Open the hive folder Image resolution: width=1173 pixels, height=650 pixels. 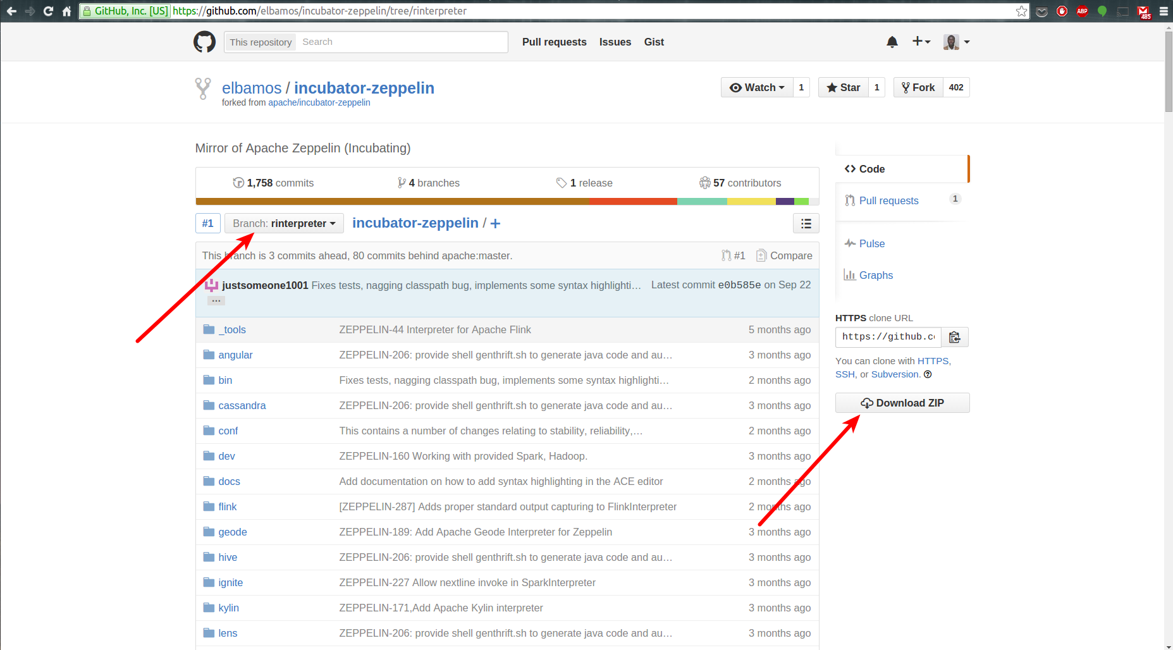coord(228,557)
